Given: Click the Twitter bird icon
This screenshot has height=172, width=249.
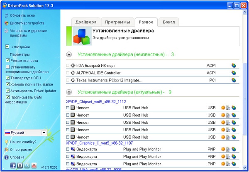Looking at the screenshot, I should click(x=26, y=166).
